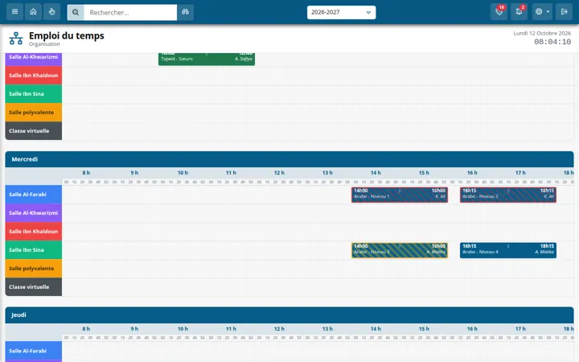The width and height of the screenshot is (579, 362).
Task: Select Salle polyvalente row under Mercredi
Action: tap(34, 268)
